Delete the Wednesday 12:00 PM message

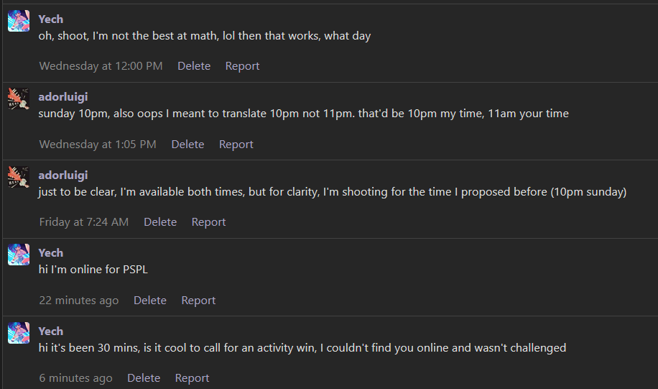tap(194, 66)
